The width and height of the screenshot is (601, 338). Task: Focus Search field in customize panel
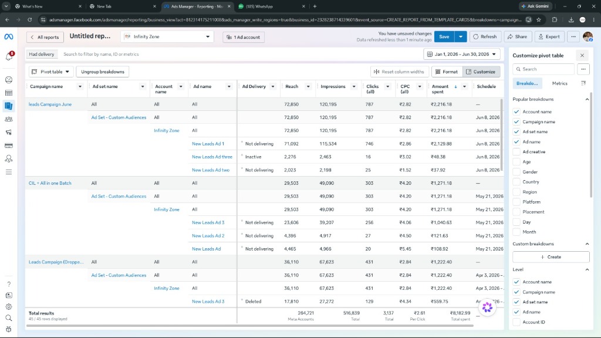pos(543,69)
